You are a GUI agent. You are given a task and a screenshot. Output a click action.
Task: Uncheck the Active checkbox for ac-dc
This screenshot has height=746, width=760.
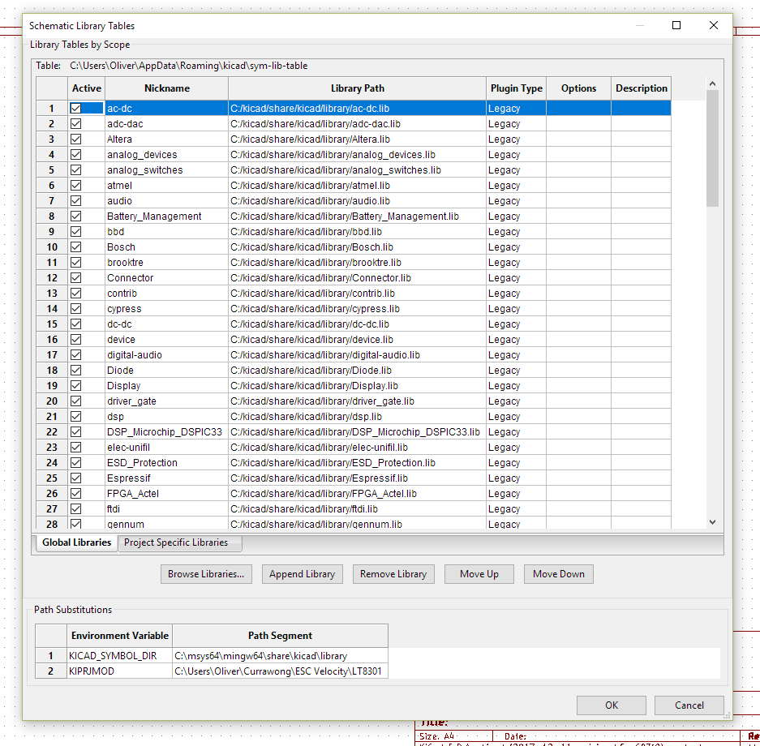(76, 108)
